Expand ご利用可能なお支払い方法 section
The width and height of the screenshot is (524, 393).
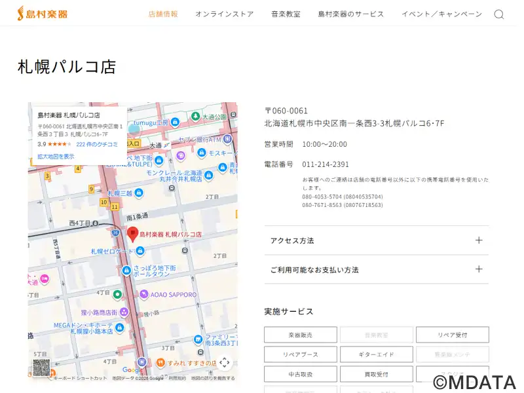[x=376, y=269]
